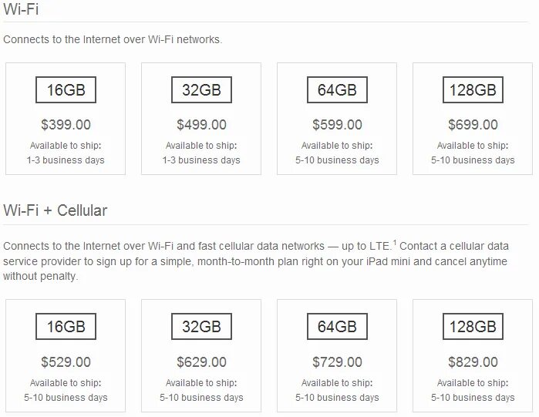539x417 pixels.
Task: Click the 64GB label box under Wi-Fi + Cellular
Action: (x=337, y=326)
